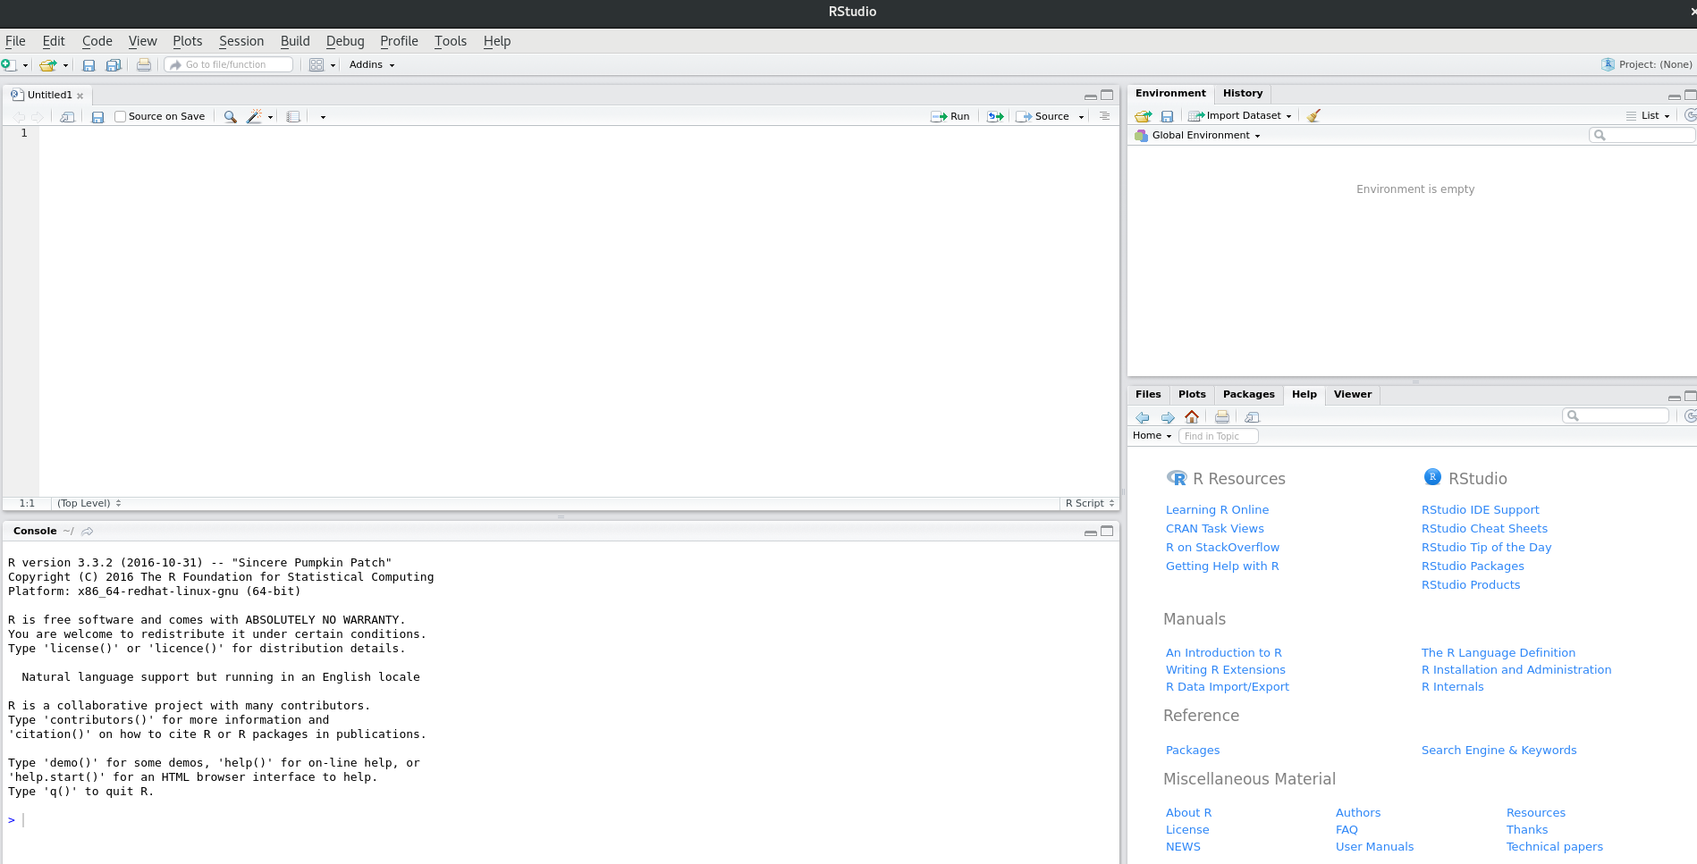1697x864 pixels.
Task: Click the Environment pane search box
Action: point(1642,135)
